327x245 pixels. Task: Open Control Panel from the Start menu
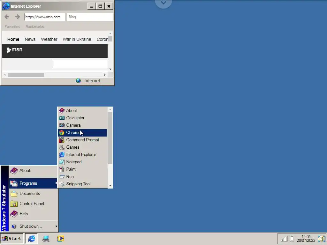(x=33, y=204)
